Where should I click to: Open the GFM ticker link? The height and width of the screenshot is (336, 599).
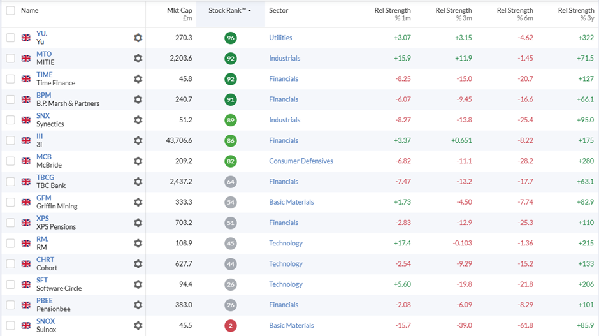click(43, 198)
